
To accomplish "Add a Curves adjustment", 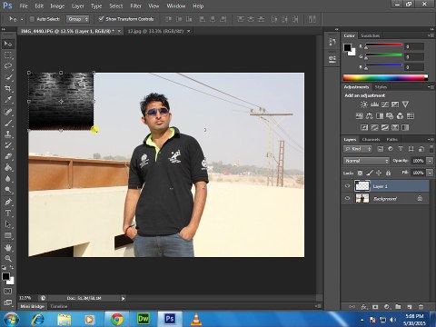I will point(385,104).
